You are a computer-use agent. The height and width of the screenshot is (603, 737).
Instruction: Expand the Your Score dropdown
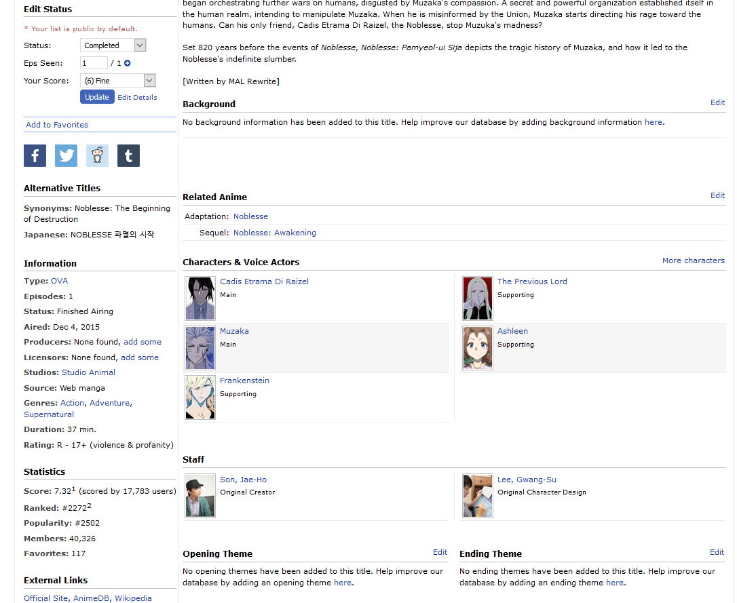118,81
